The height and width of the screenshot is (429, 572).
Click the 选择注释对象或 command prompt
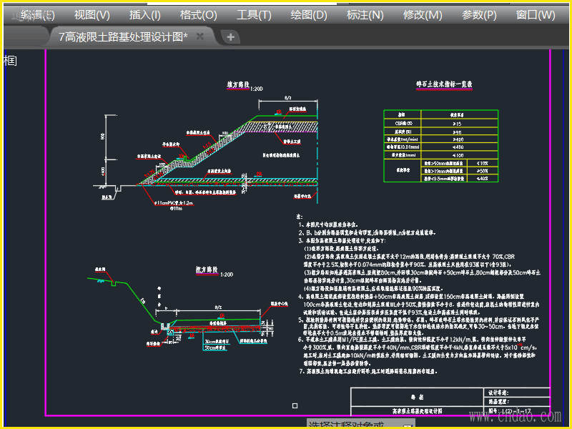(347, 425)
